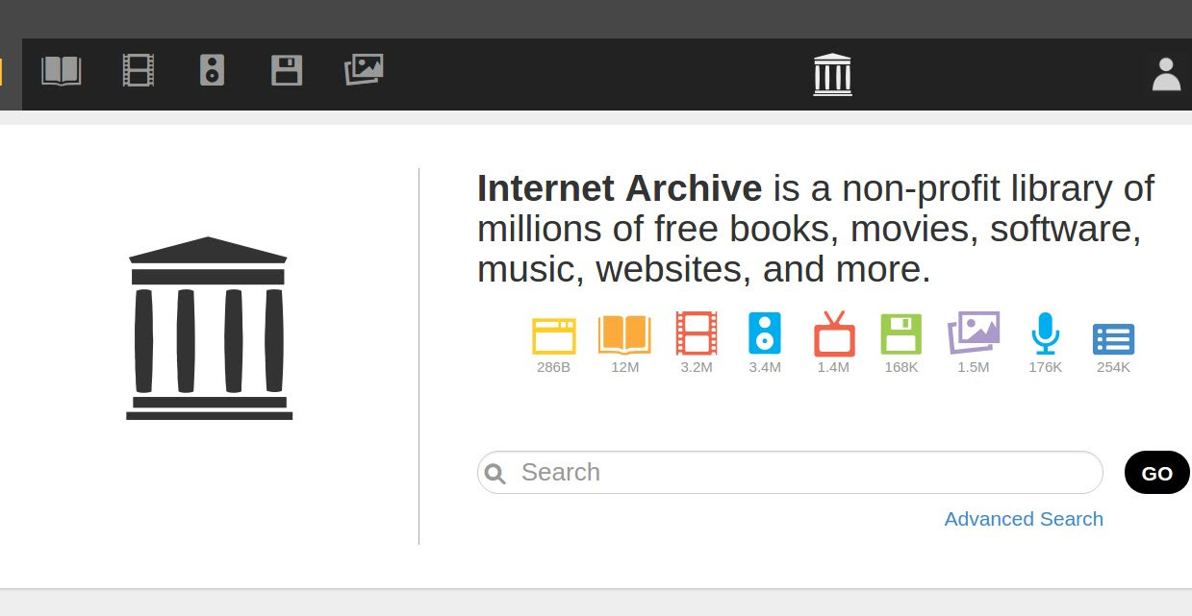The width and height of the screenshot is (1192, 616).
Task: Open the user account icon
Action: [1166, 74]
